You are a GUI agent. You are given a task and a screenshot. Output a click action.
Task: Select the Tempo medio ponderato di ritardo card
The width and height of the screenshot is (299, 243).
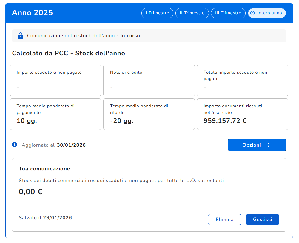pos(149,114)
